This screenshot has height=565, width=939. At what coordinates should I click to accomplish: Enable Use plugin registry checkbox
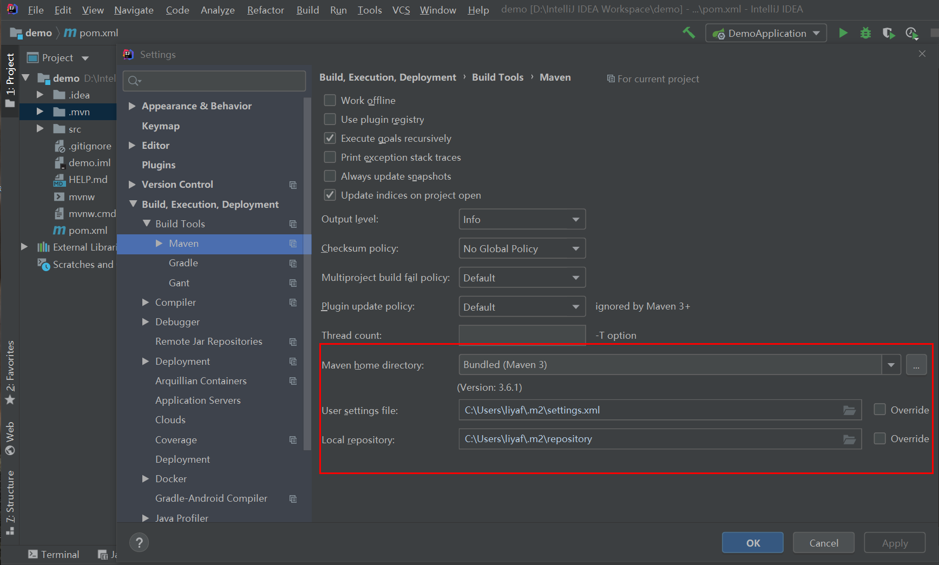(x=330, y=119)
